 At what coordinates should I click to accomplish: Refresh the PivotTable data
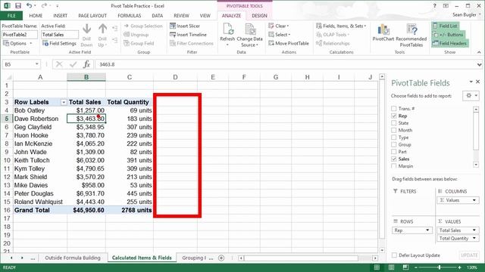tap(227, 35)
